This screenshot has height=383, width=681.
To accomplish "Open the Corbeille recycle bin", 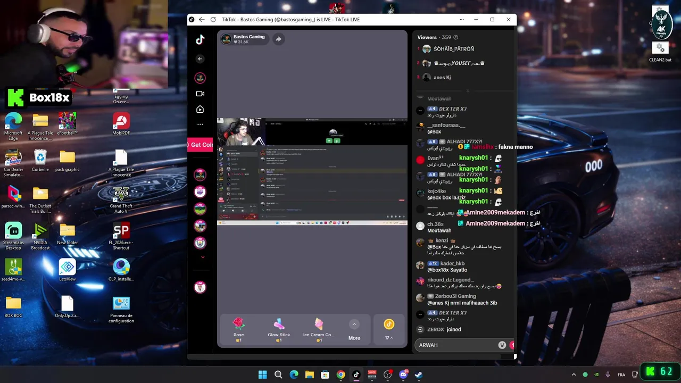I will pos(40,160).
